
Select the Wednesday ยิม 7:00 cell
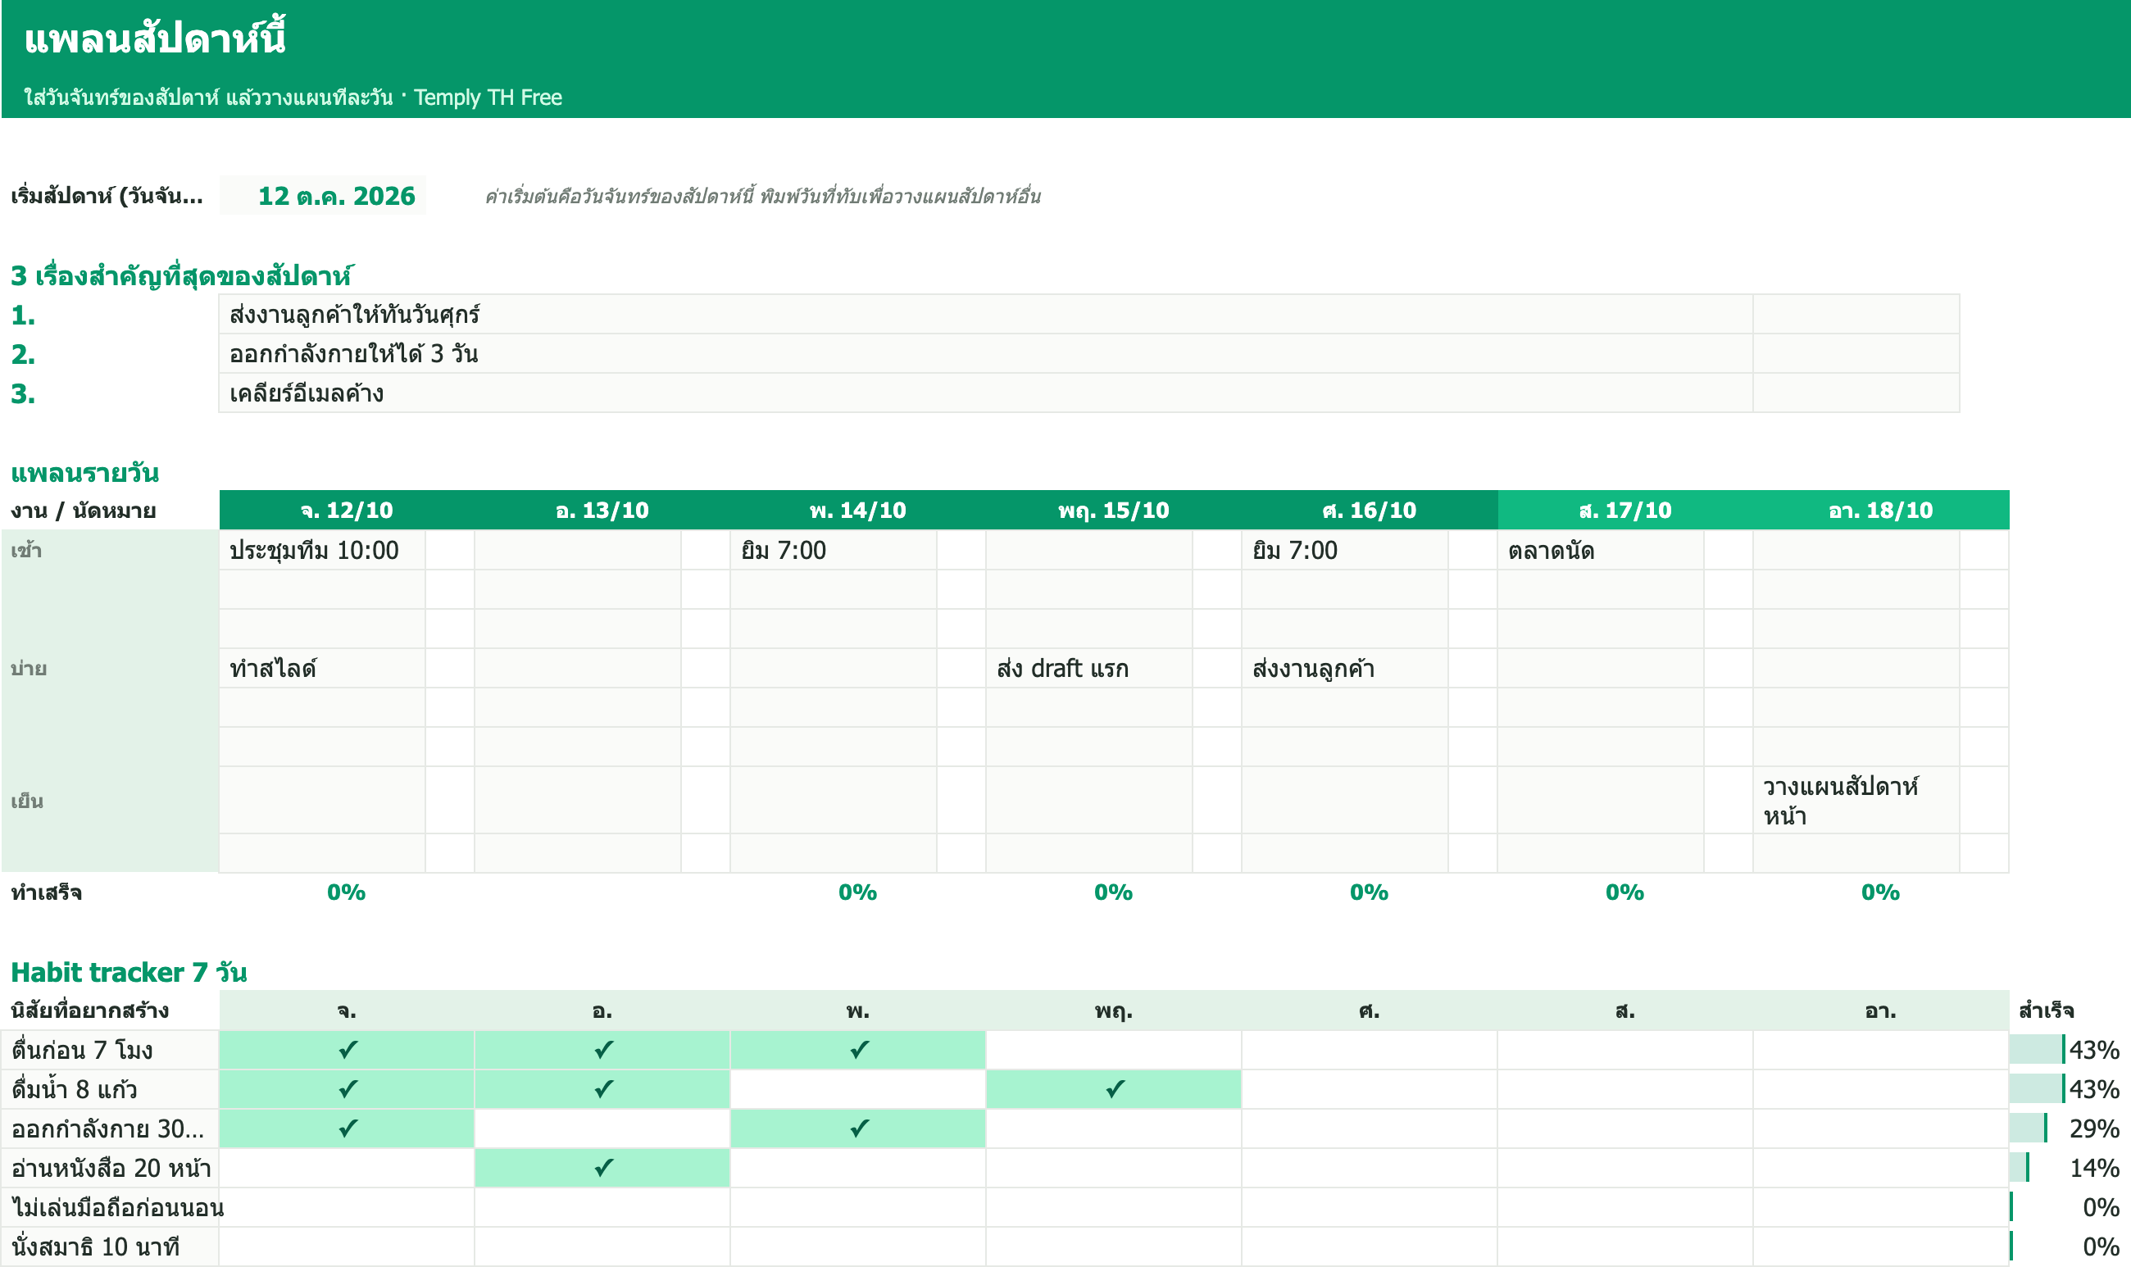point(834,550)
